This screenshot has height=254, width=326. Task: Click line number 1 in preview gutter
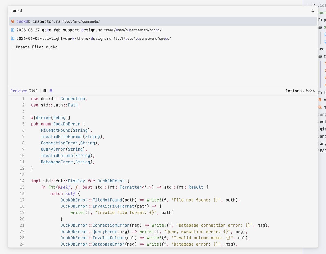coord(23,99)
